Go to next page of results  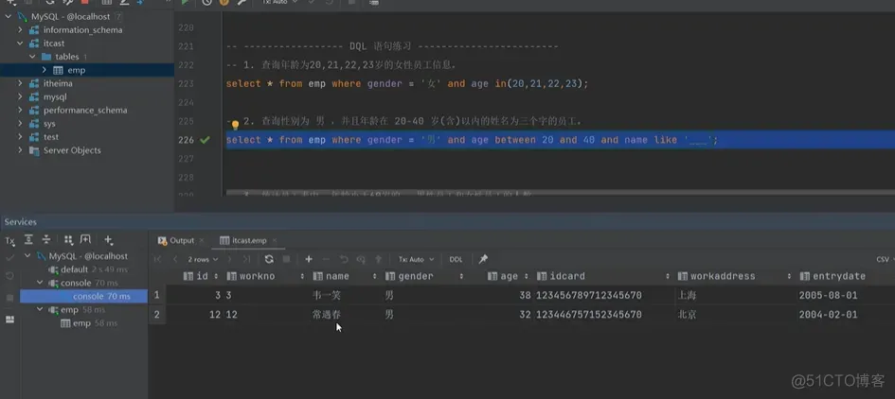pos(229,259)
